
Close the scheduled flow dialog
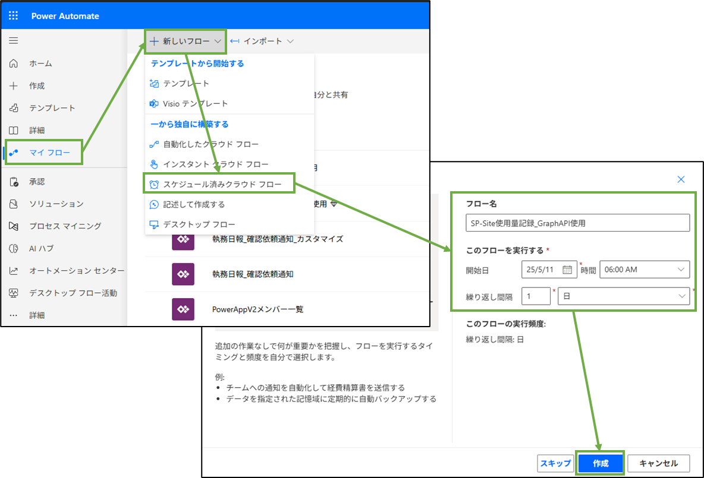click(681, 179)
